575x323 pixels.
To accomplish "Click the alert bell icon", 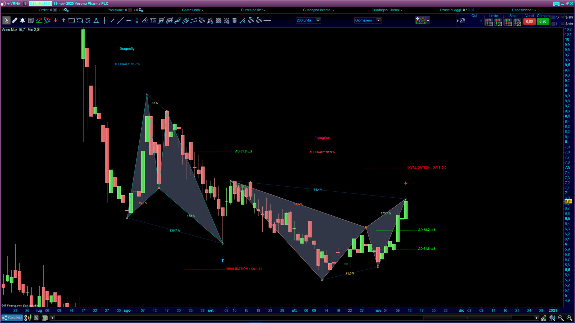I will pos(22,20).
